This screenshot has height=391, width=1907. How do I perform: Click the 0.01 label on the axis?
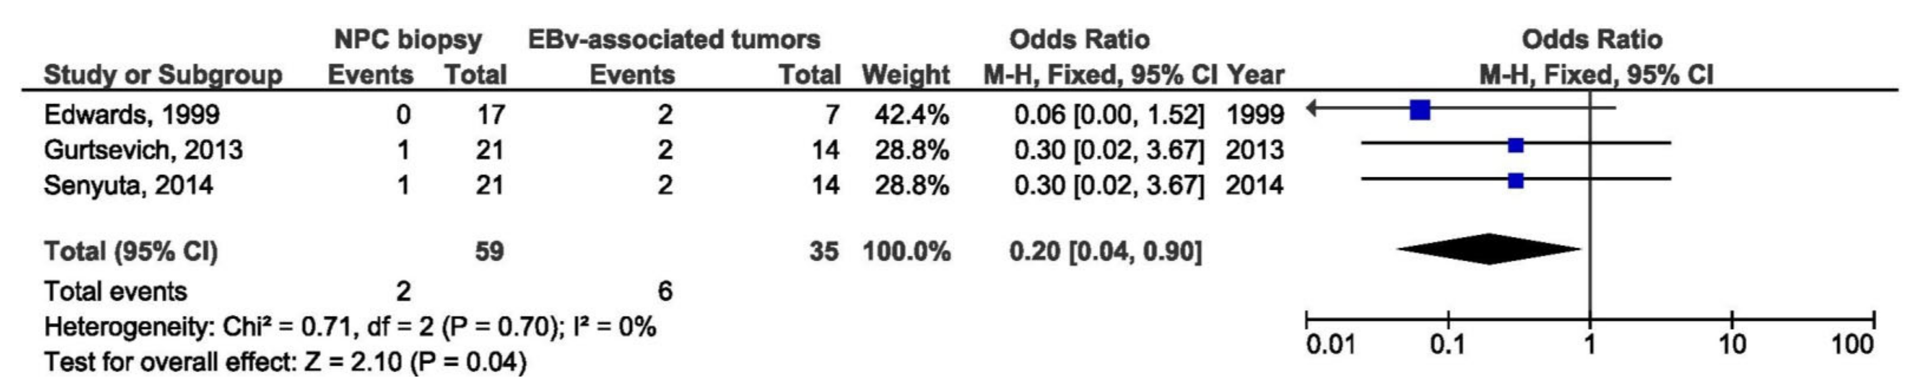tap(1330, 345)
